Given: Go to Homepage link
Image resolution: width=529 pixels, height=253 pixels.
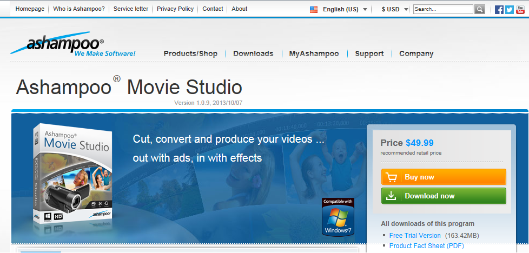Looking at the screenshot, I should 30,9.
